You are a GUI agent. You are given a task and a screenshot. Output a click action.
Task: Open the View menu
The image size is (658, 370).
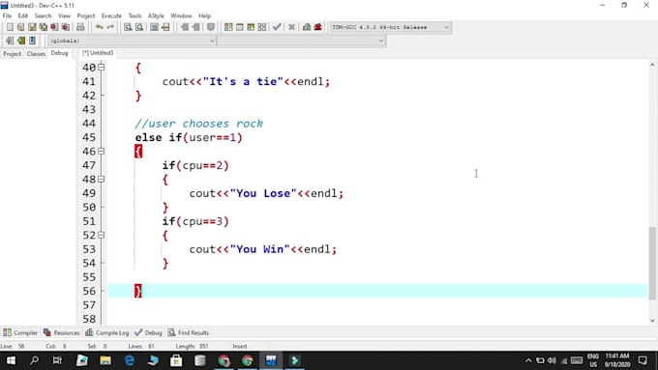(x=64, y=15)
